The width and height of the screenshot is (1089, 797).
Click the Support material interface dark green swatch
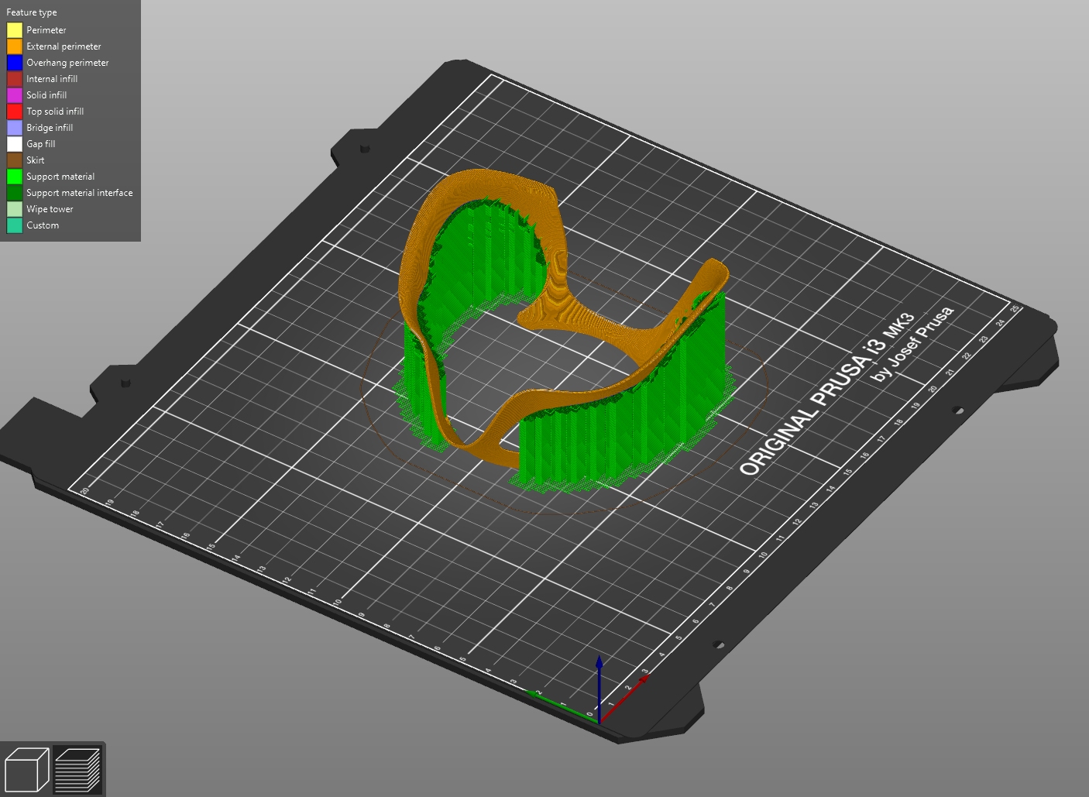click(15, 193)
